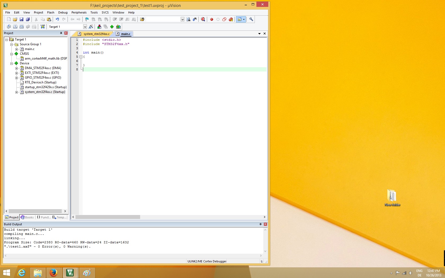Open the Peripherals menu

coord(79,12)
